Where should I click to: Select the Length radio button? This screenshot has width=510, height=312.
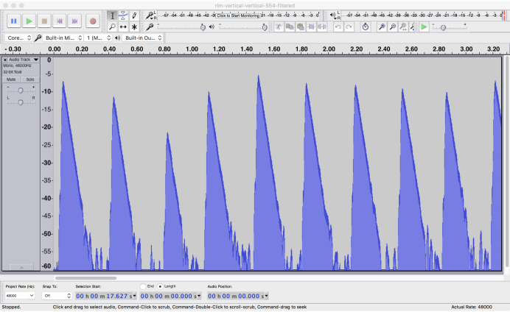pos(160,286)
